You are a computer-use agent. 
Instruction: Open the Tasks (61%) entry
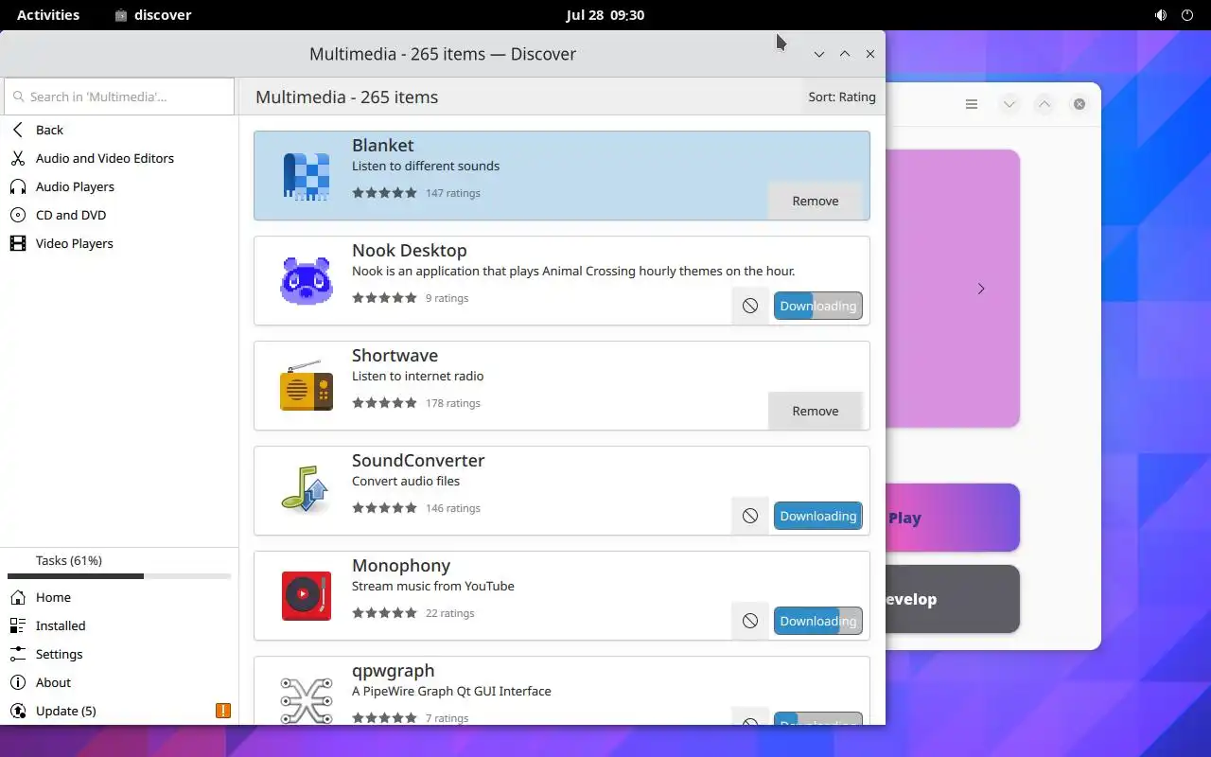[x=119, y=560]
